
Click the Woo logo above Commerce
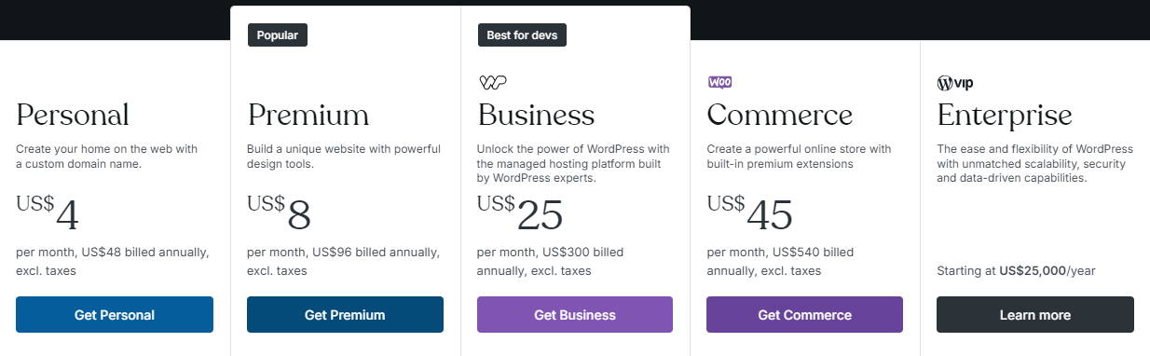[x=719, y=82]
